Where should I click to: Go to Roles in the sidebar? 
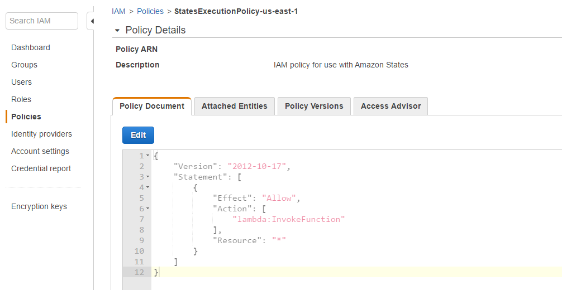pos(21,99)
